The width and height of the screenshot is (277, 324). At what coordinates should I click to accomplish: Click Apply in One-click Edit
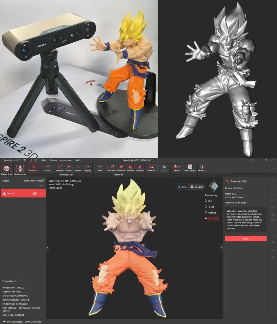pyautogui.click(x=246, y=239)
